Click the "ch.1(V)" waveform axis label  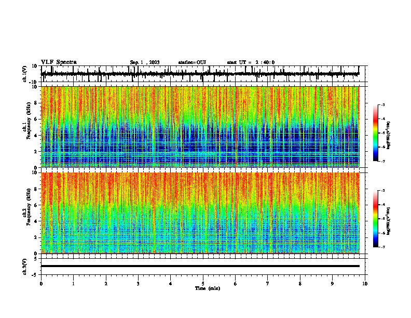pyautogui.click(x=25, y=74)
